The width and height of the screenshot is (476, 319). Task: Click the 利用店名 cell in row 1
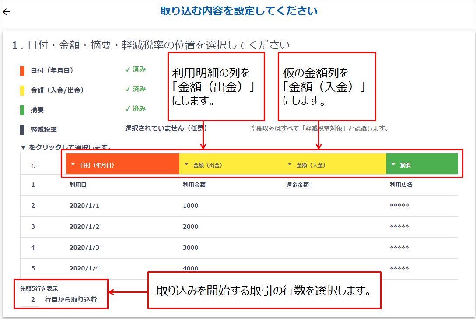point(401,184)
